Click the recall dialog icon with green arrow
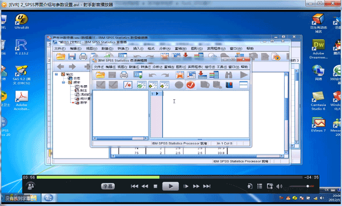The image size is (342, 206). coord(138,75)
